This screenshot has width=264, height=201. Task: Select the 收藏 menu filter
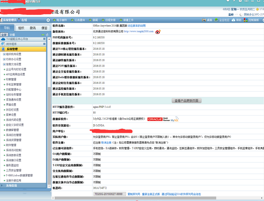click(x=12, y=35)
